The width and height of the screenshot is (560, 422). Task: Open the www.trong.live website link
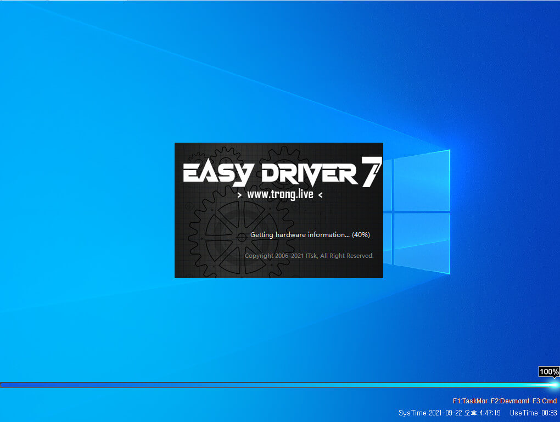pos(280,195)
